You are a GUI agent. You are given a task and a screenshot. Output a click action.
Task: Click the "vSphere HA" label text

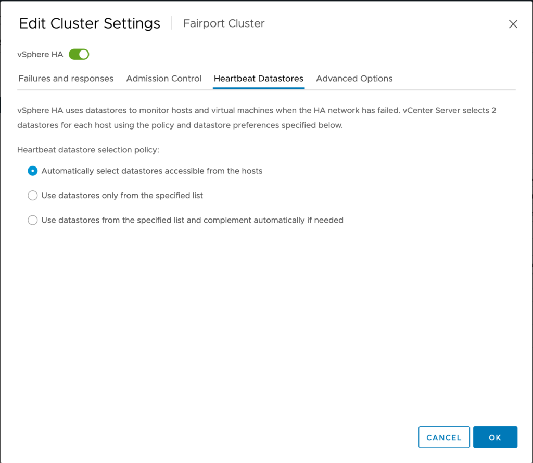coord(40,55)
